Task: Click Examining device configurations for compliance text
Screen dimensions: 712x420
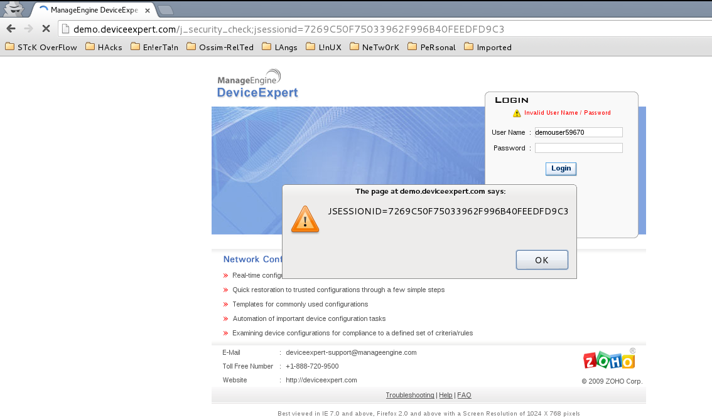Action: [x=353, y=333]
